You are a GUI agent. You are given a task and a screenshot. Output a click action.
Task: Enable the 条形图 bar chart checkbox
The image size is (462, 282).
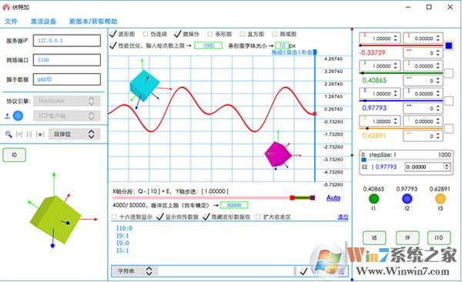(209, 34)
